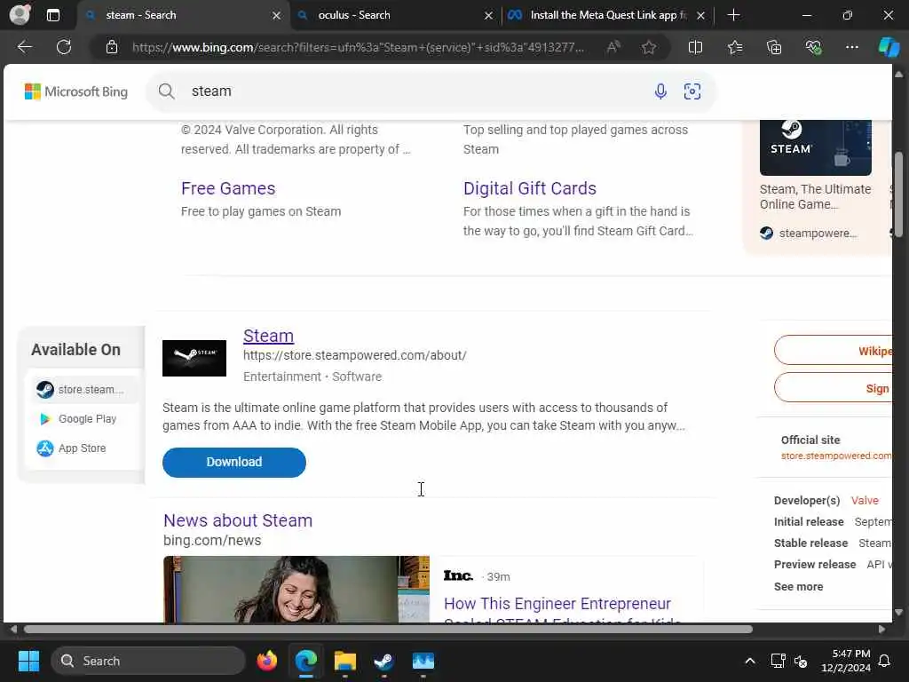Open Windows Start menu

point(28,661)
